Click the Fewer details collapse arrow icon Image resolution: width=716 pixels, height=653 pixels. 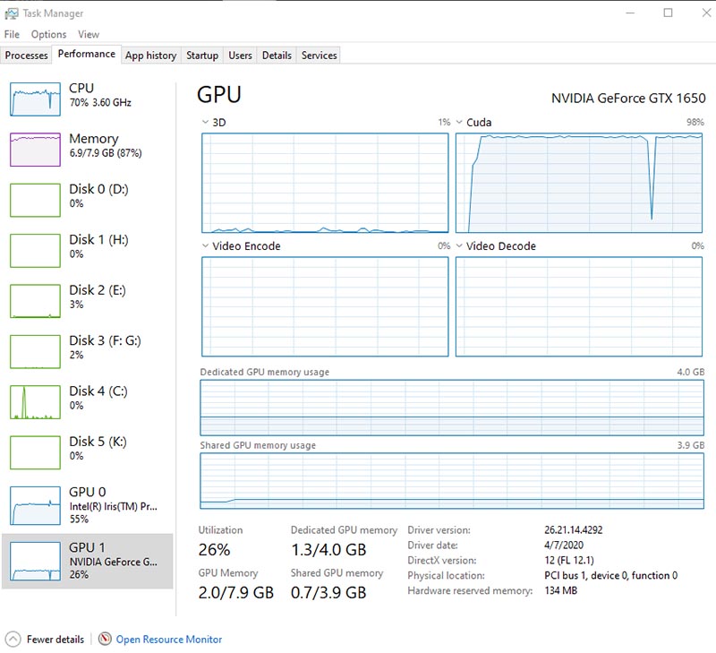click(13, 639)
